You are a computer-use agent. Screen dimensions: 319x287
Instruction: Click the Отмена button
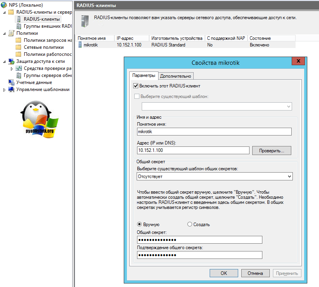255,273
